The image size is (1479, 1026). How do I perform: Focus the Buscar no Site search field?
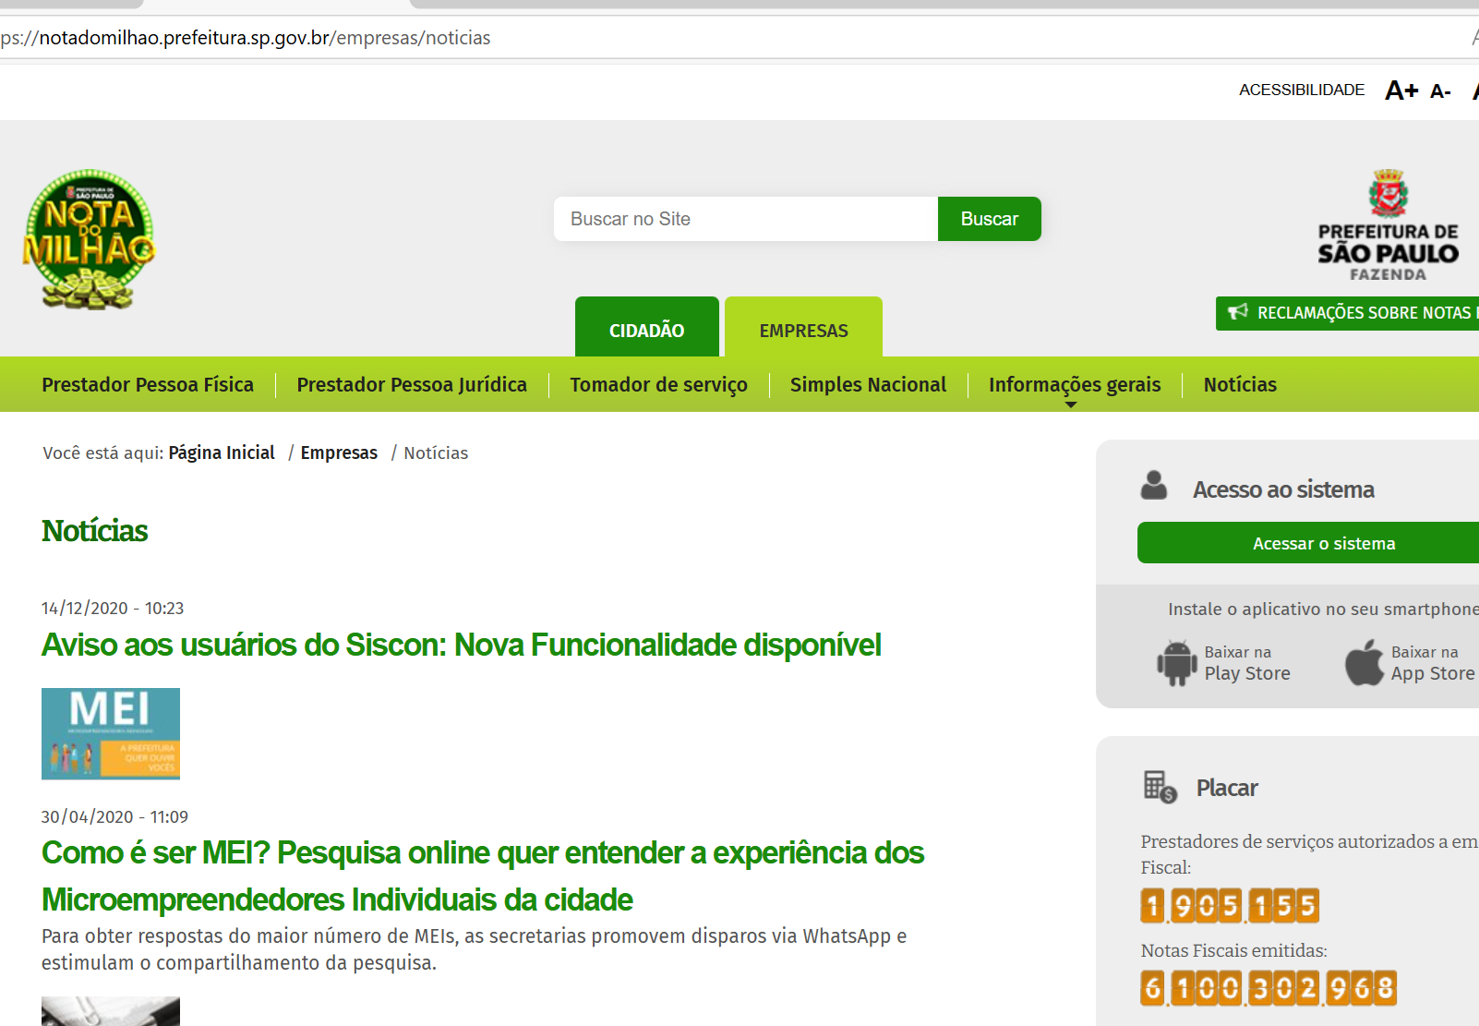click(x=746, y=219)
